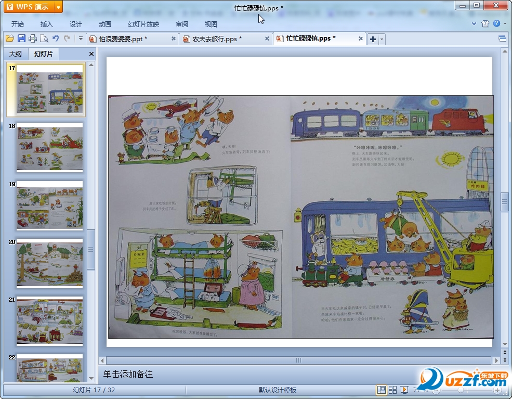This screenshot has height=399, width=512.
Task: Open the 插入 ribbon tab
Action: pos(46,24)
